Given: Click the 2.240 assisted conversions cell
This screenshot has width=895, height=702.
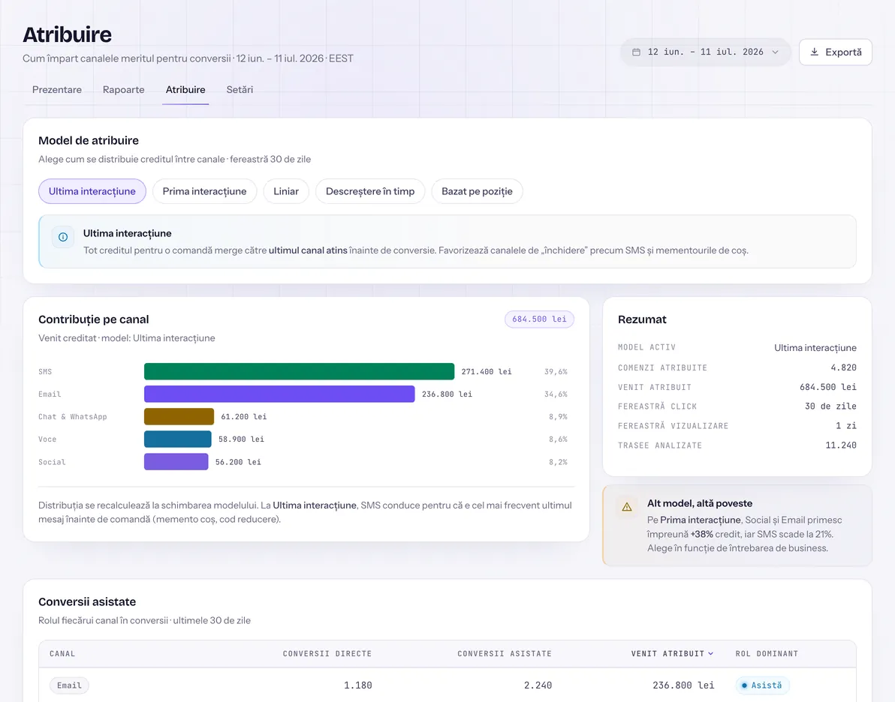Looking at the screenshot, I should click(x=538, y=685).
